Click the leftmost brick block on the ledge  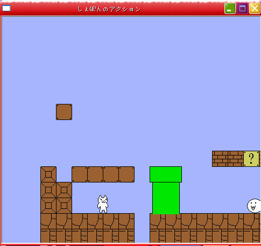[220, 159]
